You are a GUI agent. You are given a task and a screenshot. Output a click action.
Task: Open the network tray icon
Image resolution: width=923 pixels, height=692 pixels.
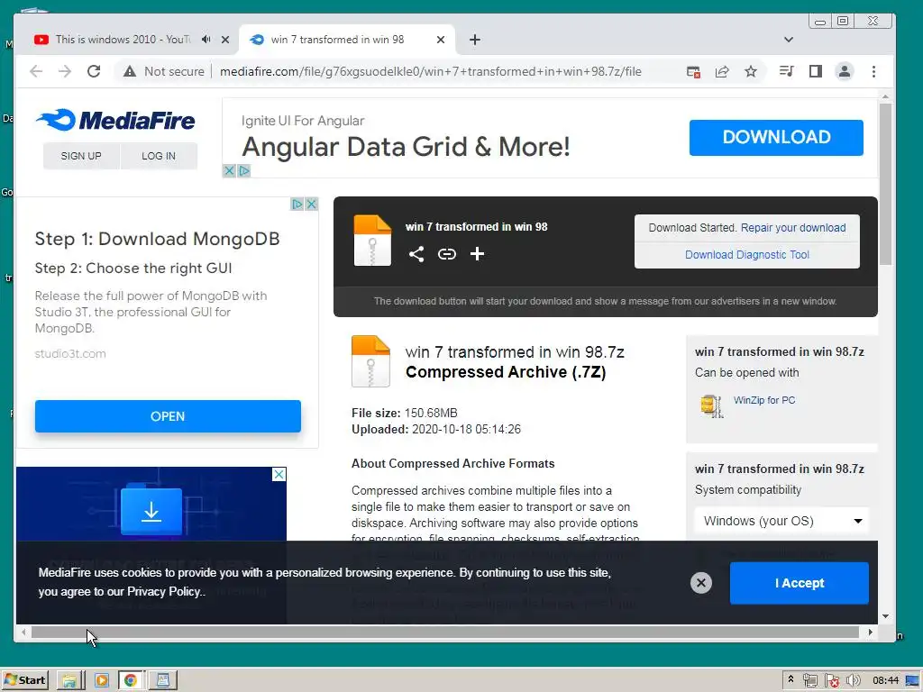pos(810,681)
